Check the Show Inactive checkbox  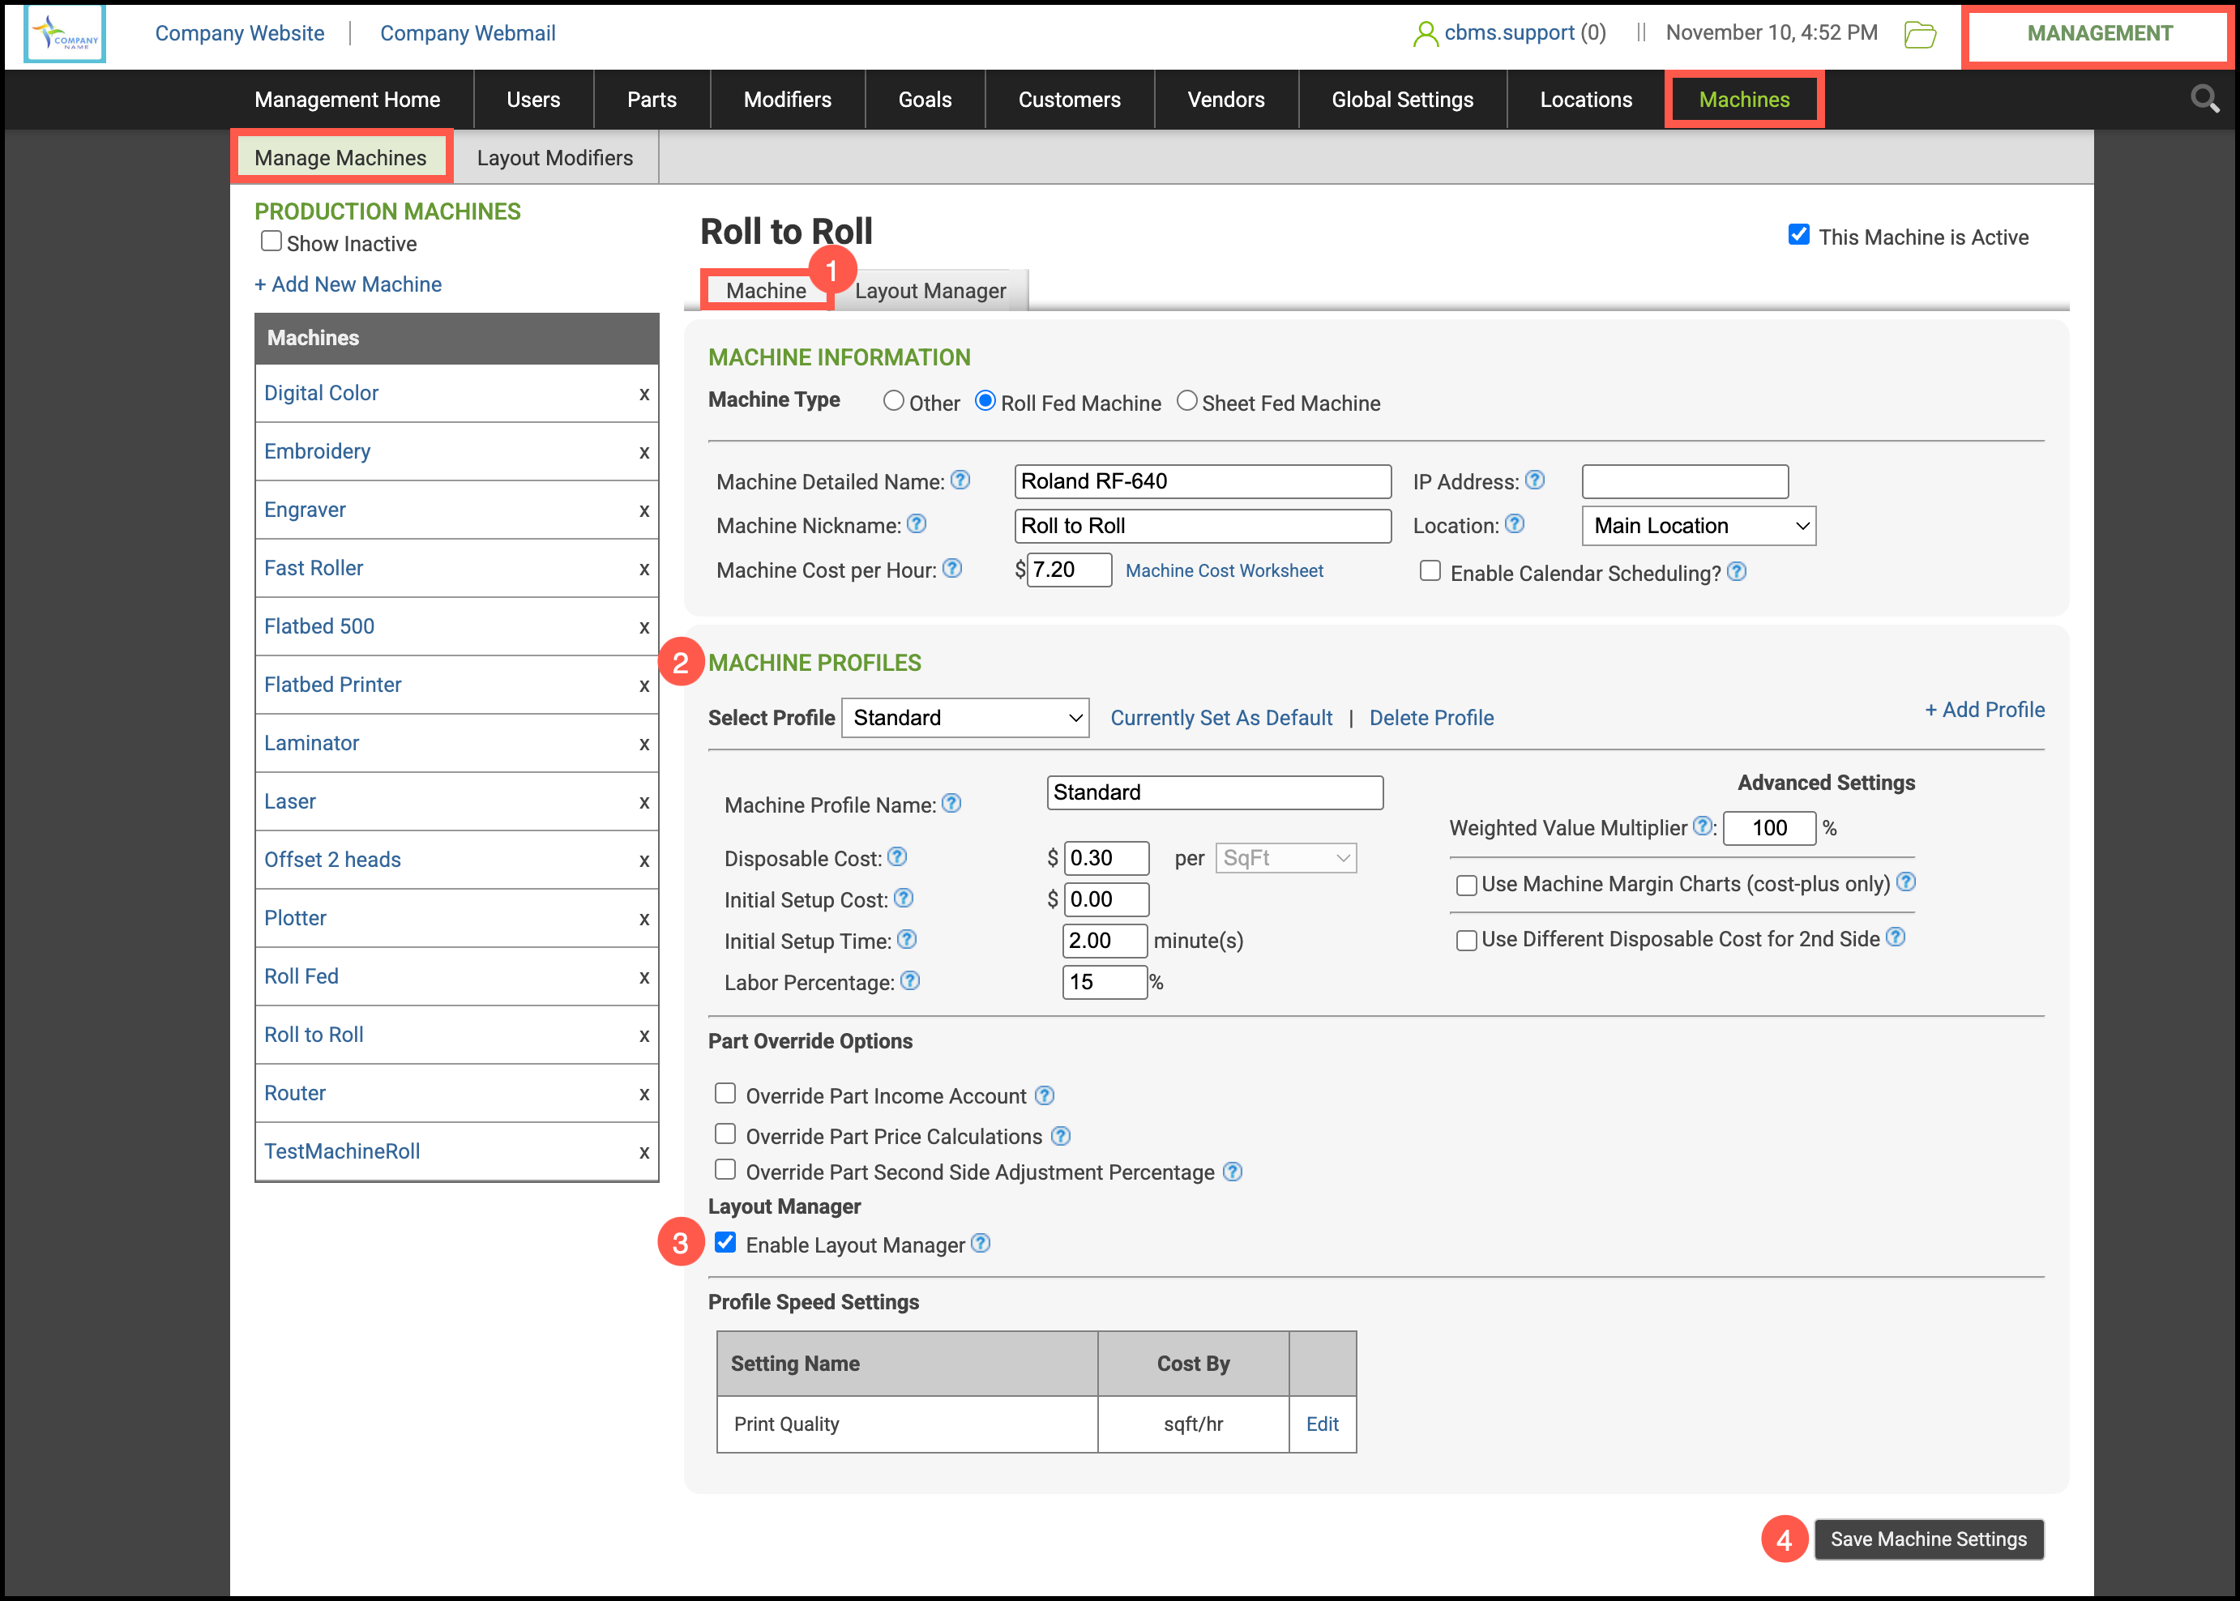[271, 241]
